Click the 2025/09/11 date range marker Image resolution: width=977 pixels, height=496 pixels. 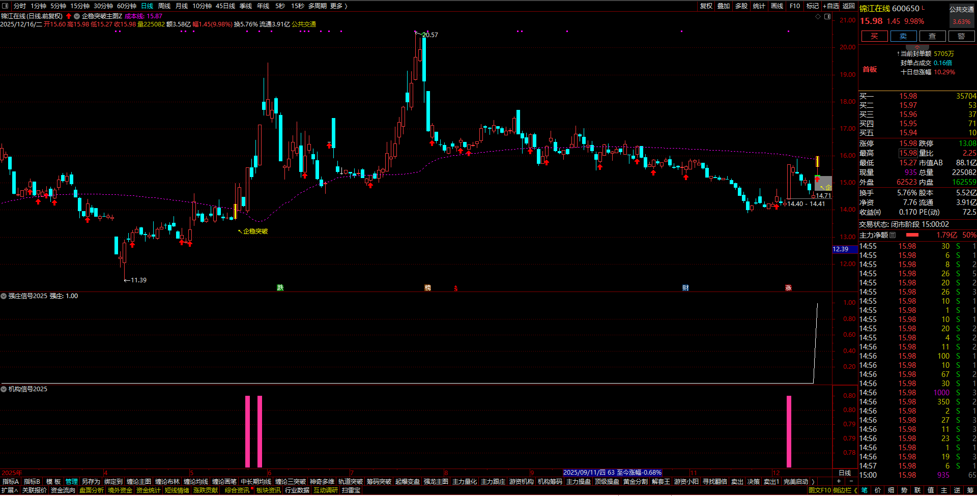click(x=612, y=473)
